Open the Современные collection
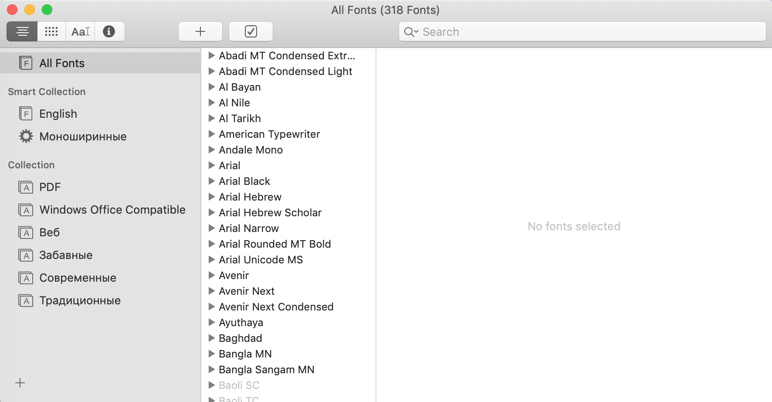The width and height of the screenshot is (772, 402). pyautogui.click(x=100, y=278)
